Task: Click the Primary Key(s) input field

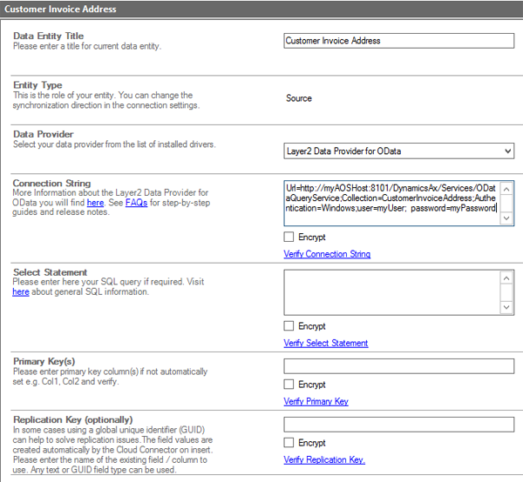Action: coord(398,366)
